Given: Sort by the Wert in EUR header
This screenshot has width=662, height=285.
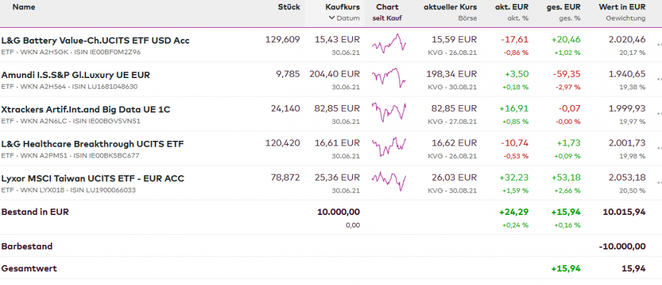Looking at the screenshot, I should (622, 7).
